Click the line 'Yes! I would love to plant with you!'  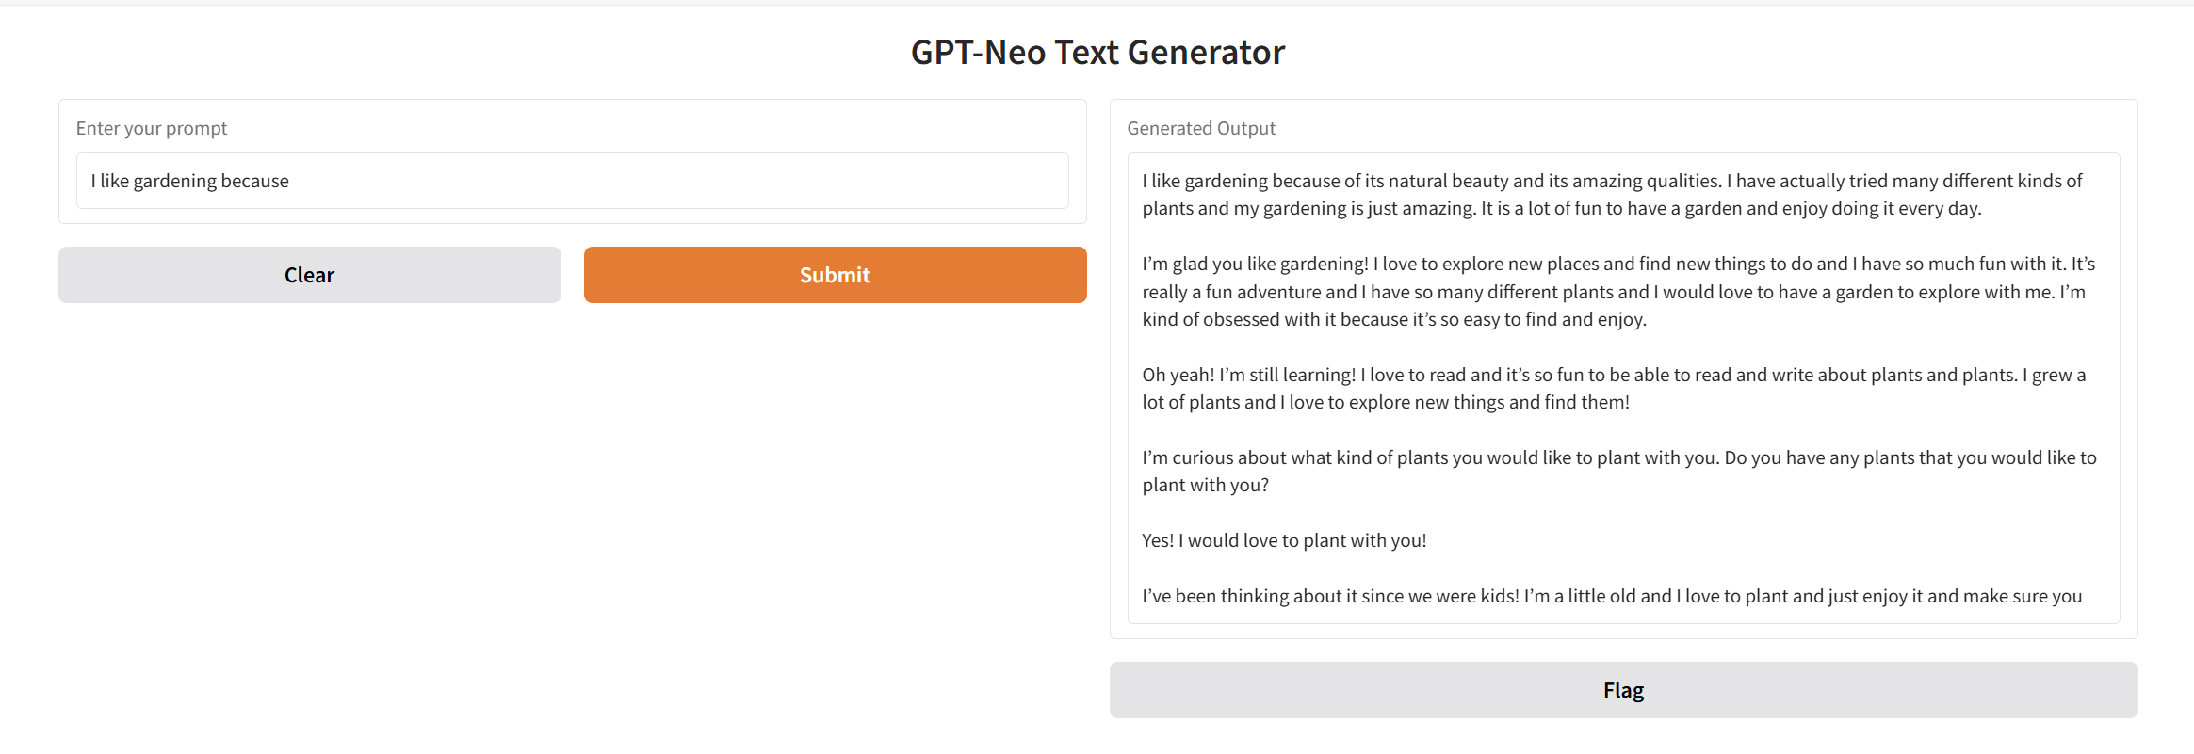(x=1284, y=540)
